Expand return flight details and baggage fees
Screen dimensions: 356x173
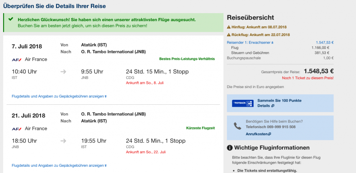(59, 165)
